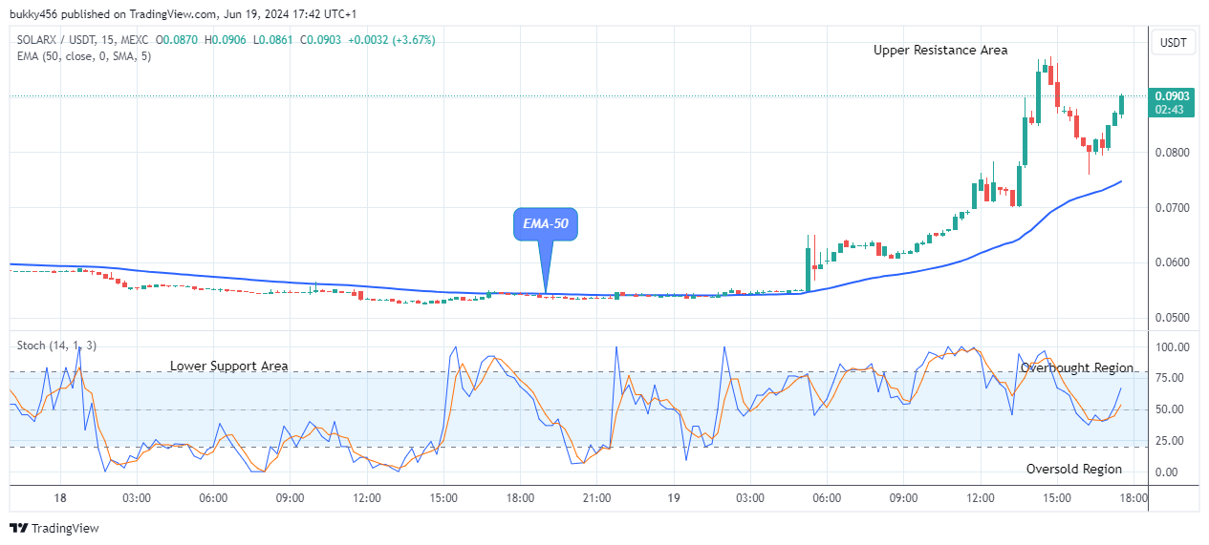Click the 0.0500 price axis label
Image resolution: width=1209 pixels, height=545 pixels.
point(1171,318)
